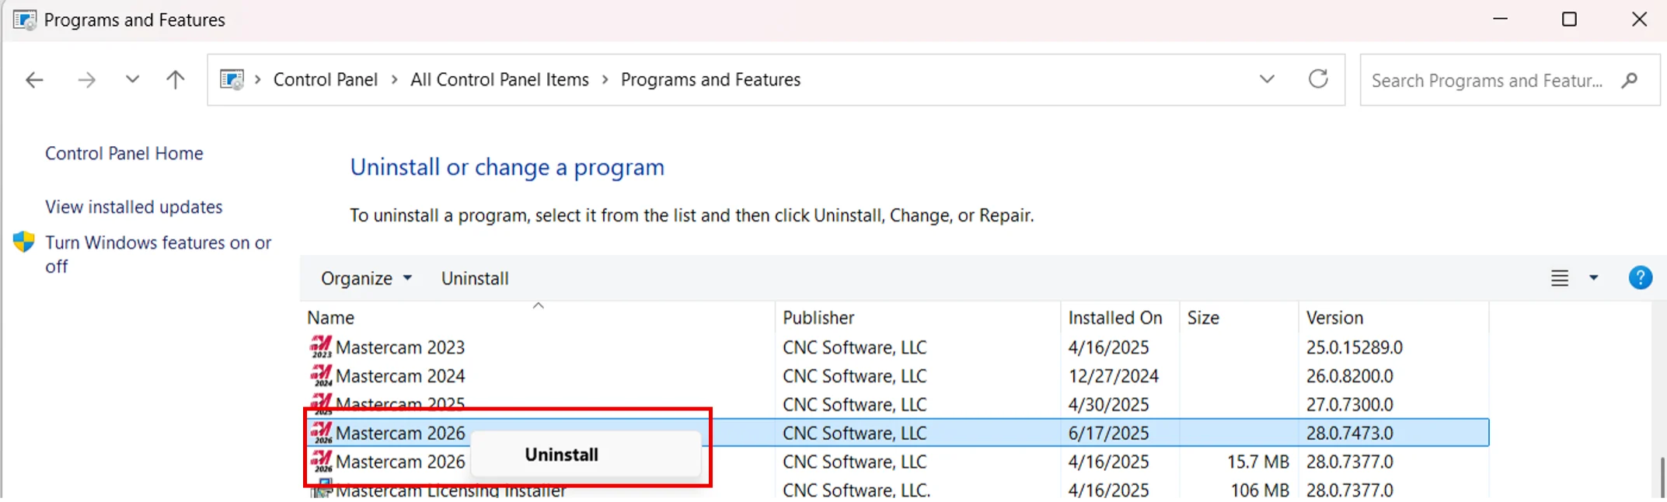
Task: Click the address bar control panel icon
Action: pos(232,79)
